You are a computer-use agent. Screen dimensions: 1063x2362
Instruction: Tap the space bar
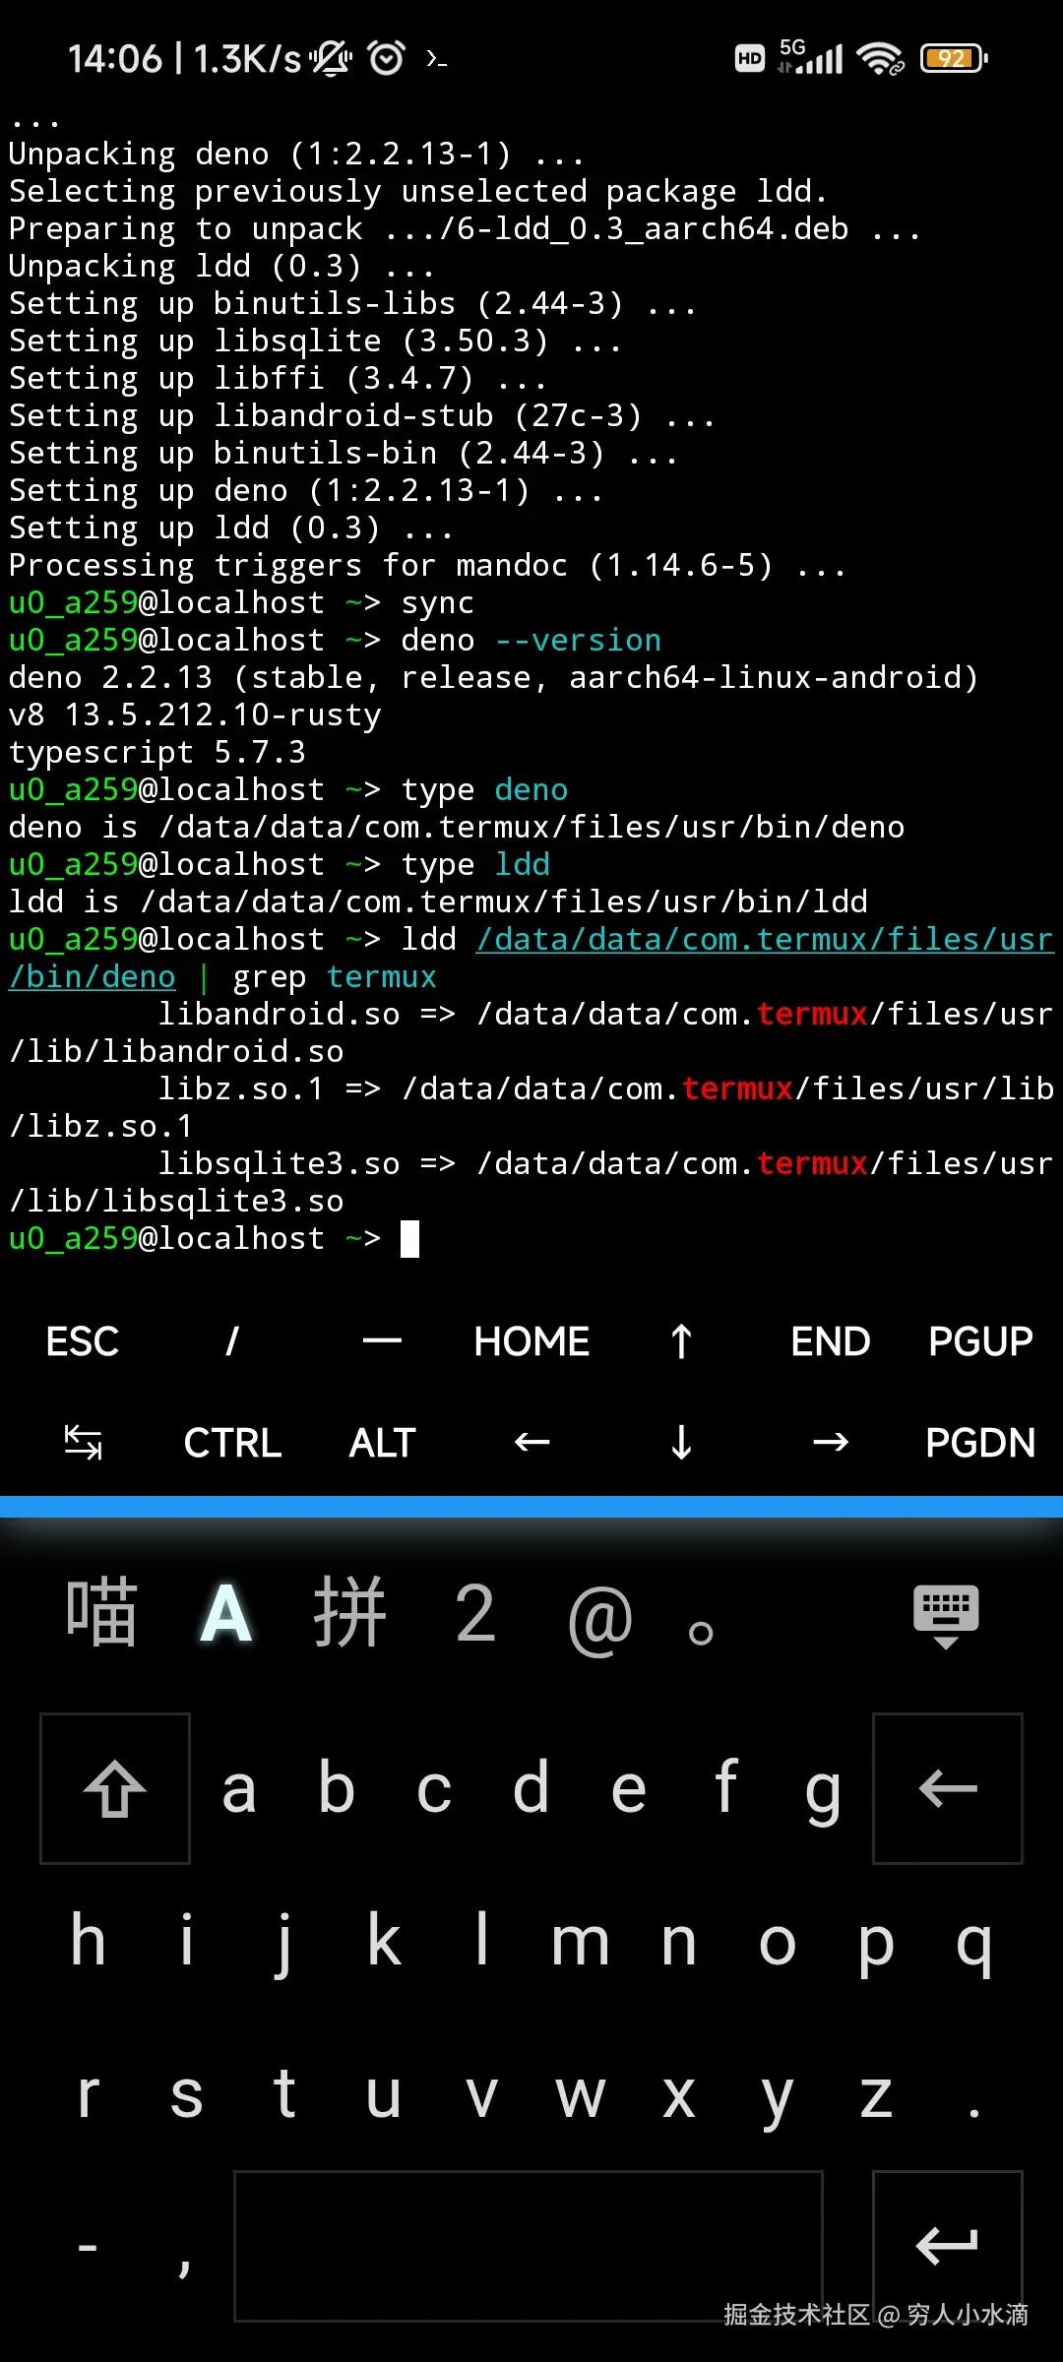tap(529, 2245)
